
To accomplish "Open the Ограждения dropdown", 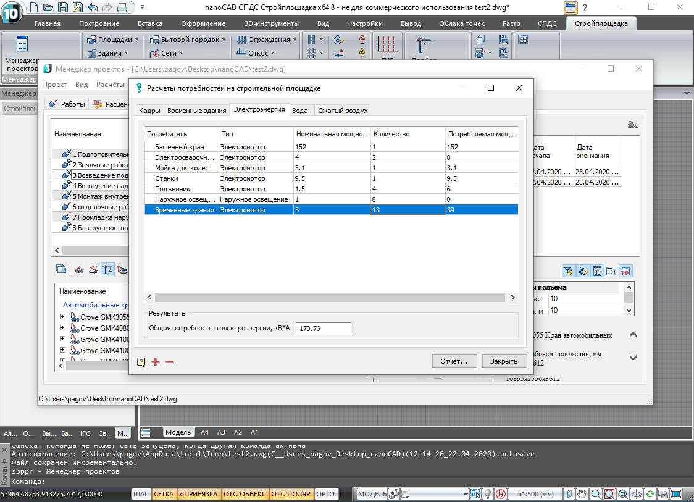I will [x=267, y=40].
